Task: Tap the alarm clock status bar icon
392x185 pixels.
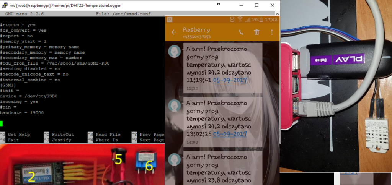Action: pyautogui.click(x=232, y=19)
